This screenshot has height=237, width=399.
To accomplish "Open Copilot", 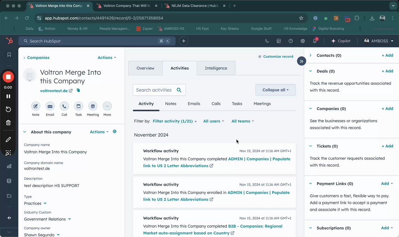I will coord(340,41).
